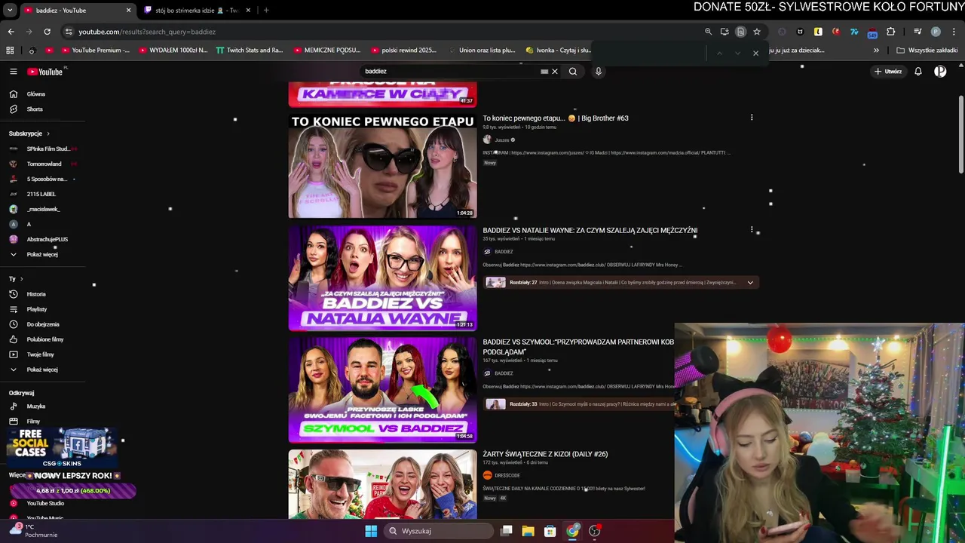Clear the YouTube search query

tap(554, 72)
